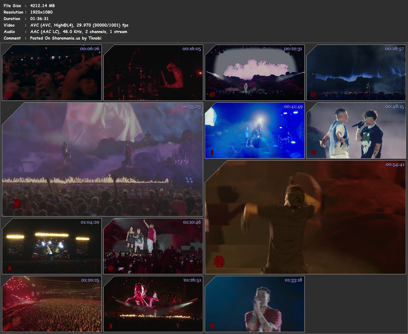Screen dimensions: 408x334
Task: Click the video codec line starting AVC
Action: coord(79,25)
